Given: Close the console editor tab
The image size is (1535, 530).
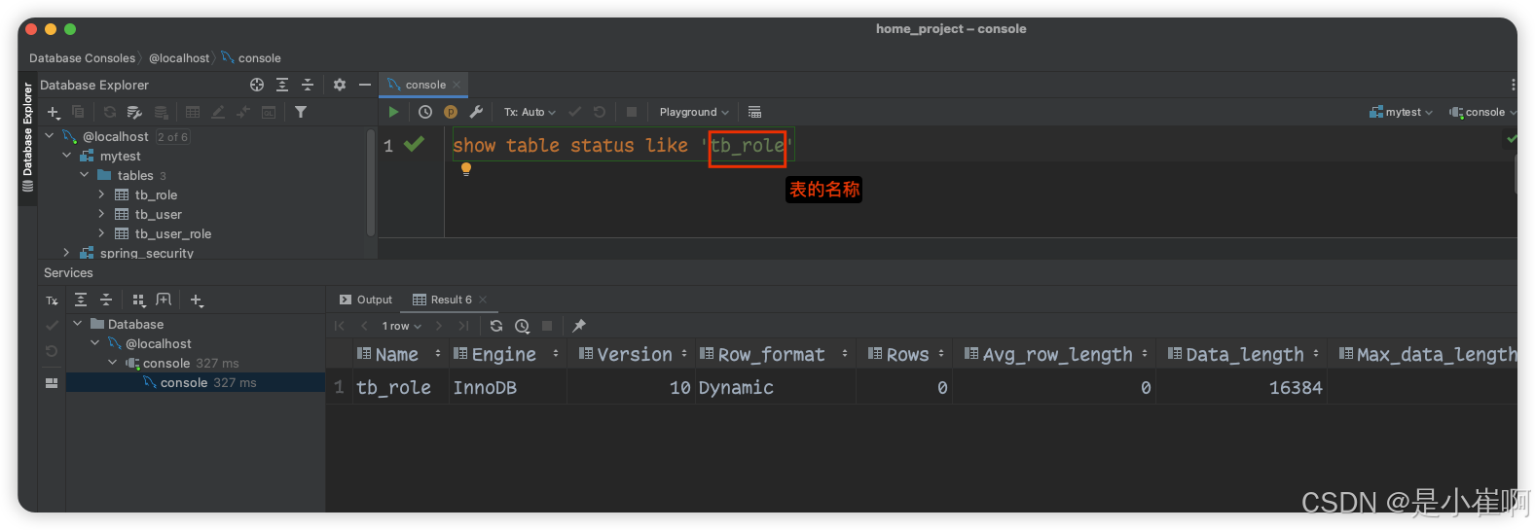Looking at the screenshot, I should pyautogui.click(x=457, y=85).
